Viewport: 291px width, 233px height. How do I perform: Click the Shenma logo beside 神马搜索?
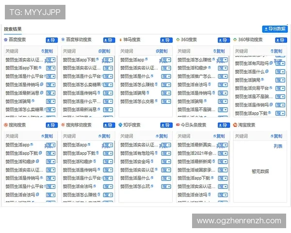(120, 40)
